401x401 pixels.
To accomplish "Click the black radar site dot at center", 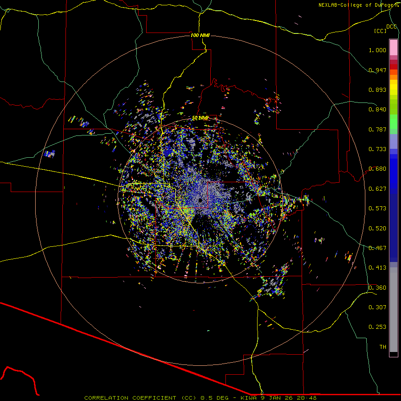I will pos(200,200).
